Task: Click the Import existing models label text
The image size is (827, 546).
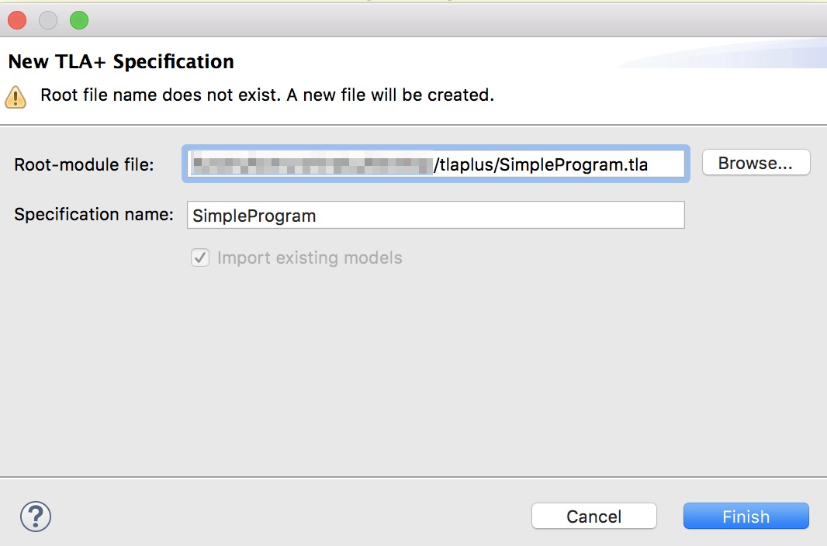Action: click(x=310, y=257)
